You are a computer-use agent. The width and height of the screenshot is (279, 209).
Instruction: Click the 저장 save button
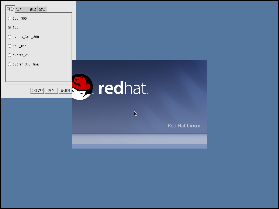[51, 91]
